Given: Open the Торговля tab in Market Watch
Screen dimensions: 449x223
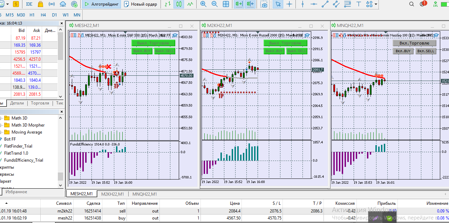Looking at the screenshot, I should coord(40,103).
